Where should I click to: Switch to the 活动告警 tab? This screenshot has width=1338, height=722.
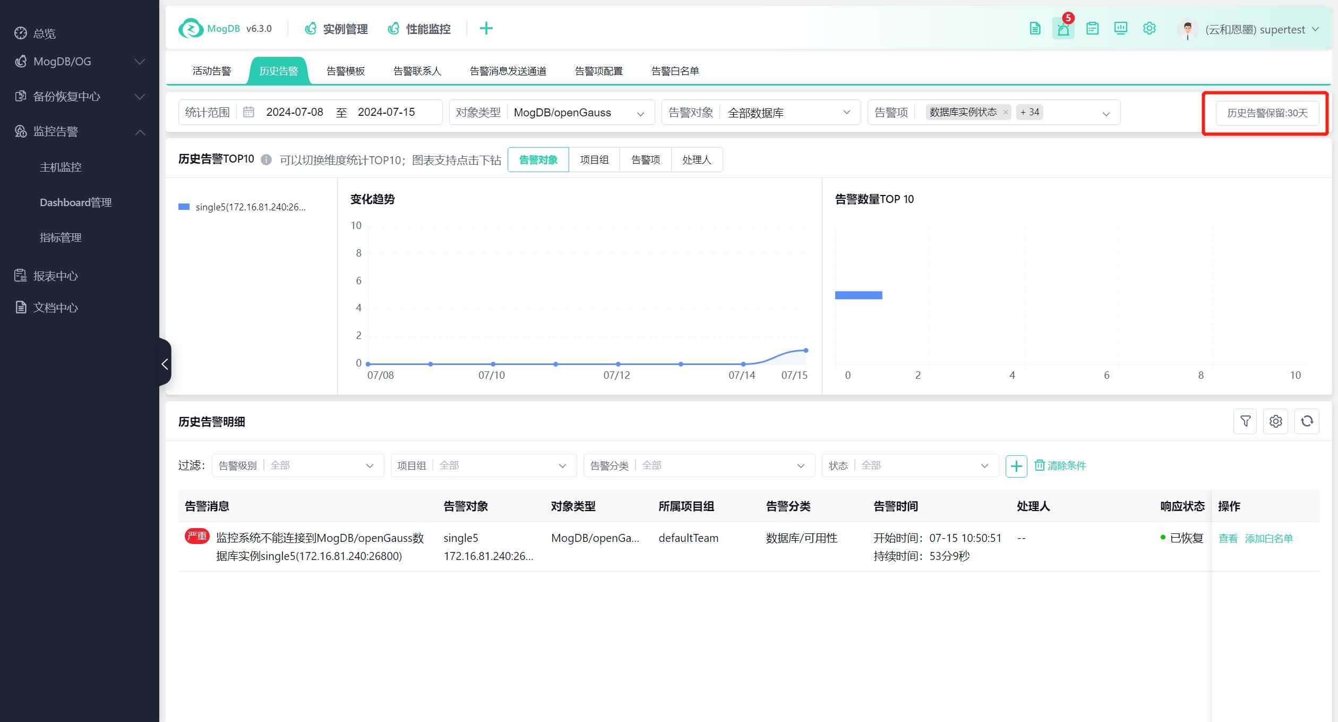pos(212,71)
